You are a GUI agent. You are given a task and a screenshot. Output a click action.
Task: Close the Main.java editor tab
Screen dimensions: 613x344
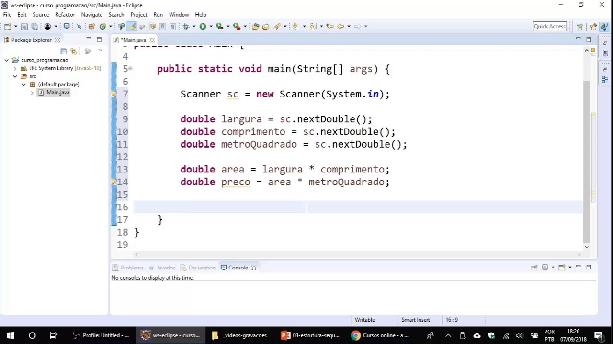coord(152,40)
